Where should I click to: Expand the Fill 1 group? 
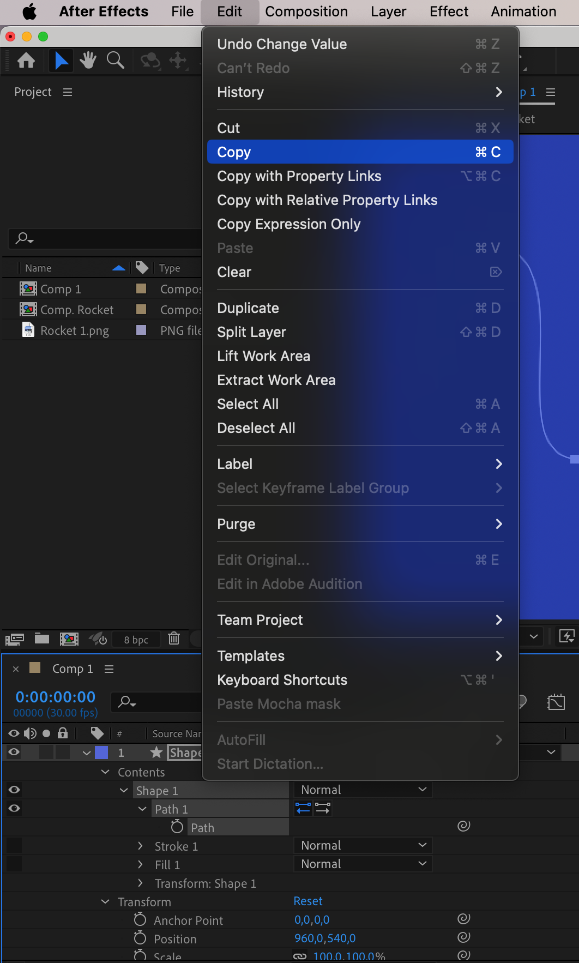coord(140,864)
